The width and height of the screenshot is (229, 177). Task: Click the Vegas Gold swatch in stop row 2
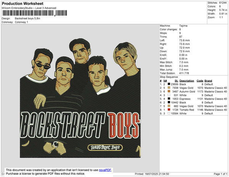coord(169,88)
